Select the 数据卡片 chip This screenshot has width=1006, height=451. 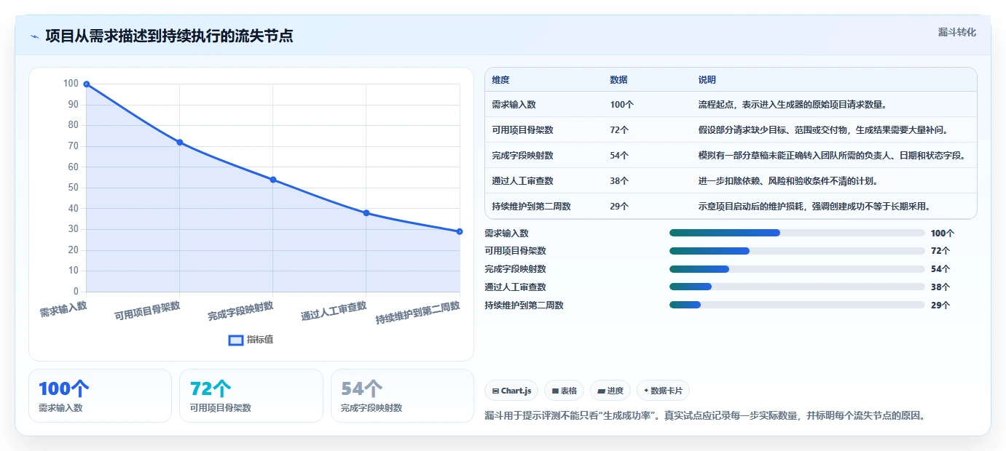click(x=663, y=391)
